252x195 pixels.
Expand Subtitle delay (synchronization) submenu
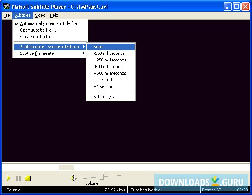click(x=50, y=47)
